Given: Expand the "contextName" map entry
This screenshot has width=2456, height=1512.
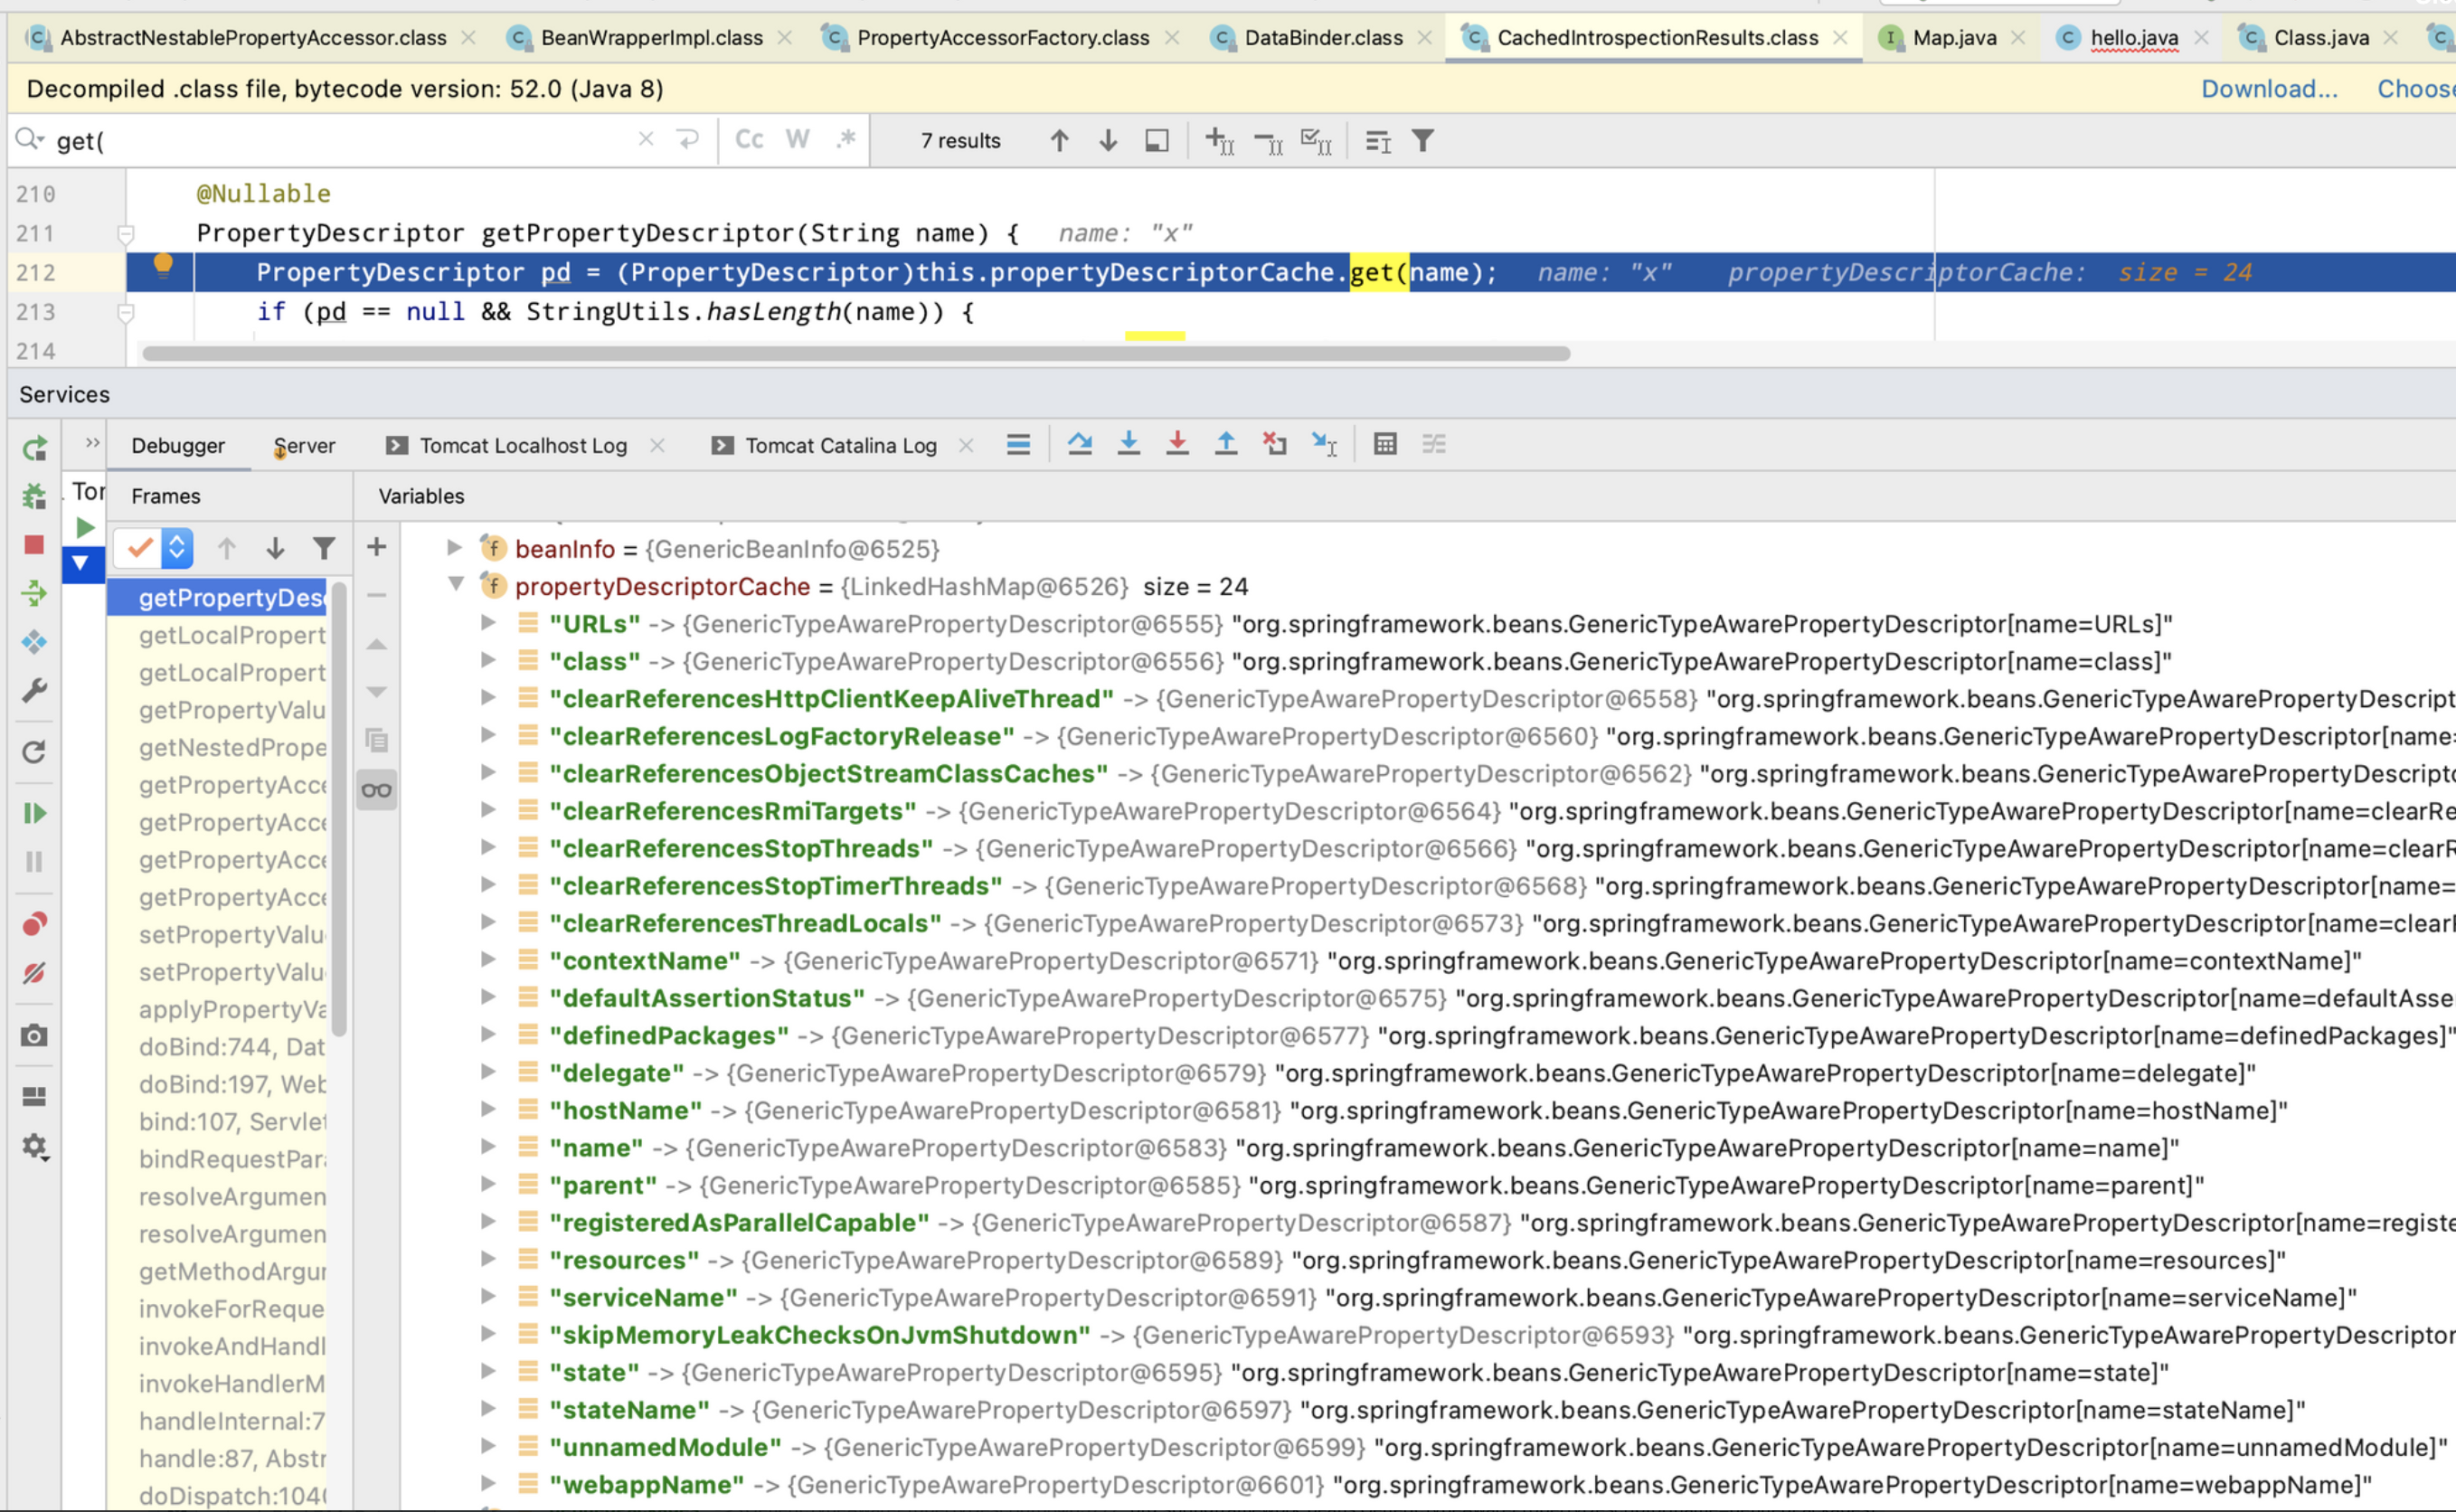Looking at the screenshot, I should coord(488,960).
